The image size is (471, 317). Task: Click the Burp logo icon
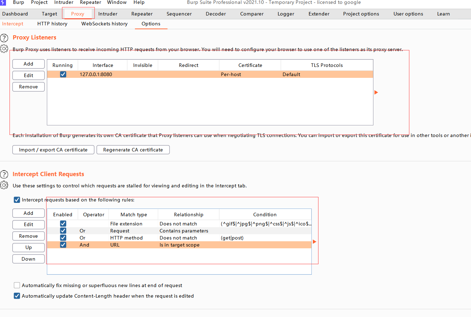(x=3, y=2)
